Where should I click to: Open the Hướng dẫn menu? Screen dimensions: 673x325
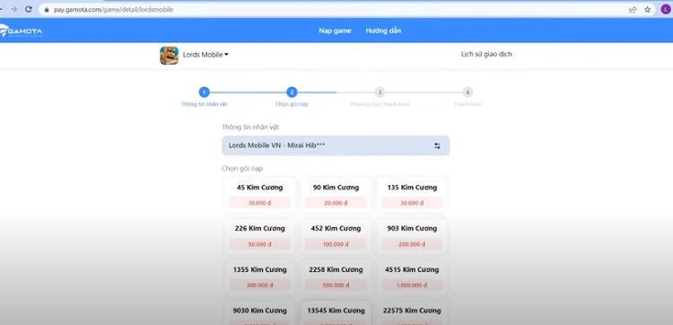383,31
